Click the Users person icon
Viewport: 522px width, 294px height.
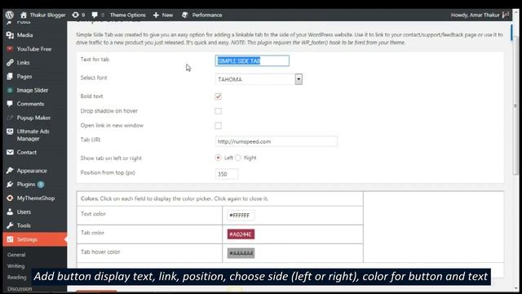point(10,212)
